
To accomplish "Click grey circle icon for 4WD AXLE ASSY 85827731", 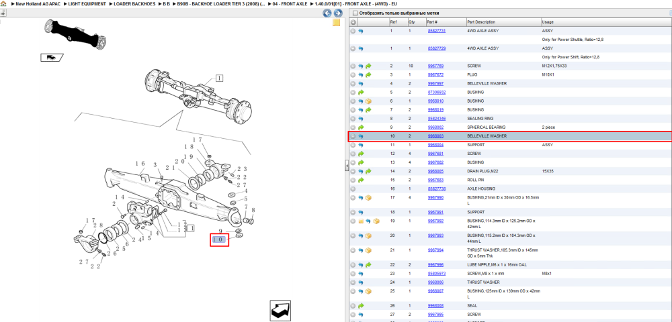I will (x=353, y=32).
